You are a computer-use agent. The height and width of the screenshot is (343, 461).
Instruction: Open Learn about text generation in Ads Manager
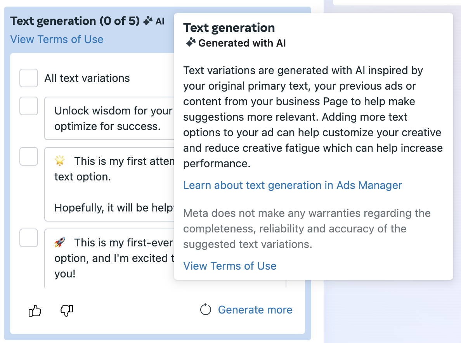(293, 185)
